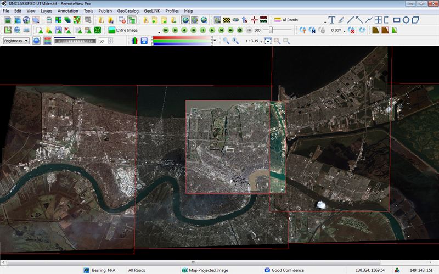Open the Annotation menu
The width and height of the screenshot is (439, 274).
[x=67, y=10]
